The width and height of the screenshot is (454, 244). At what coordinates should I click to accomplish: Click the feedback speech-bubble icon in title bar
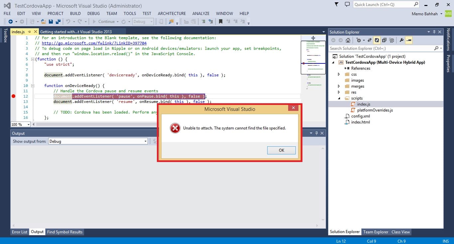click(x=347, y=4)
